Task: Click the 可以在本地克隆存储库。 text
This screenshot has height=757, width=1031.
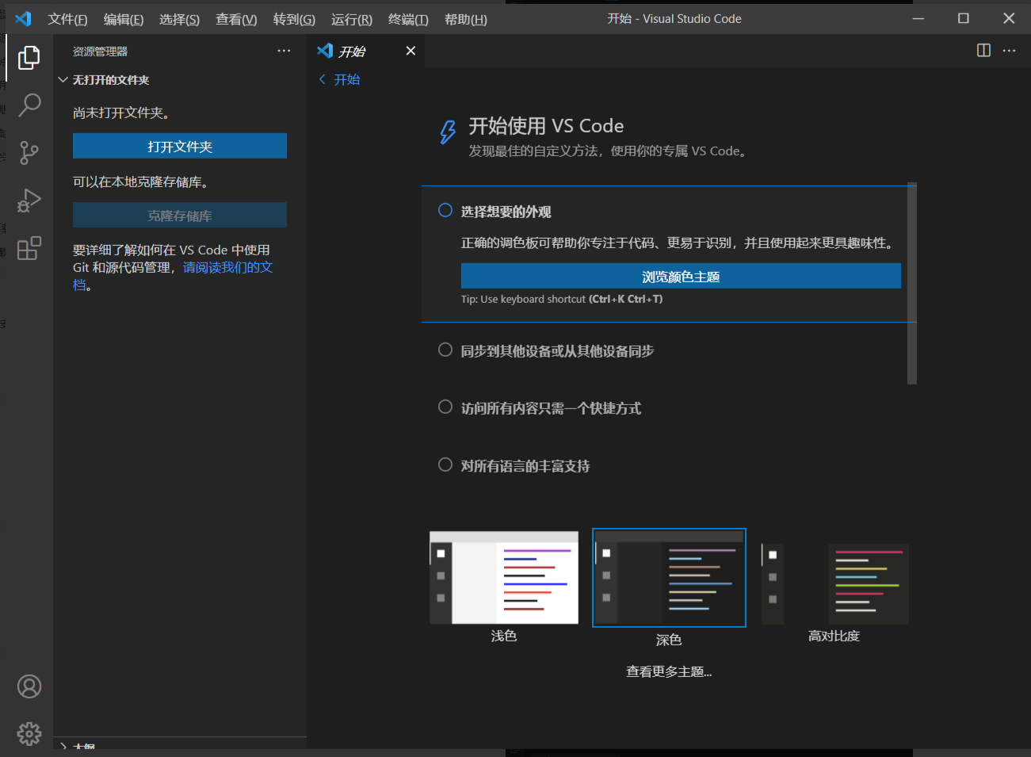Action: [141, 182]
